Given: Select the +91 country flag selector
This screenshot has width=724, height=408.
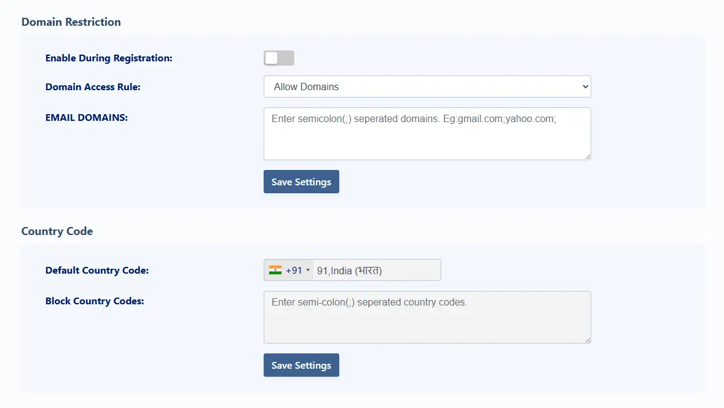Looking at the screenshot, I should pos(289,270).
